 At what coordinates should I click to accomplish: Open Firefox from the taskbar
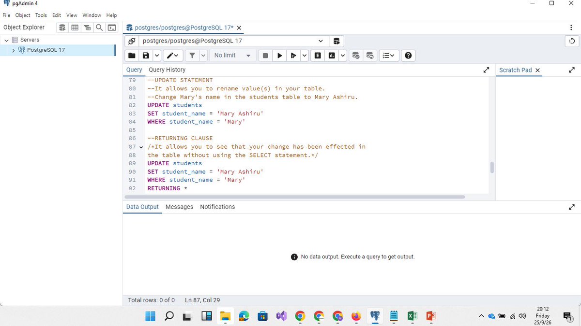coord(356,316)
